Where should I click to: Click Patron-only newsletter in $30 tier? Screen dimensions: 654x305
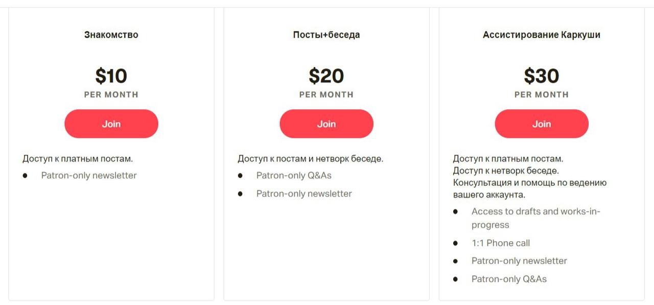point(519,261)
